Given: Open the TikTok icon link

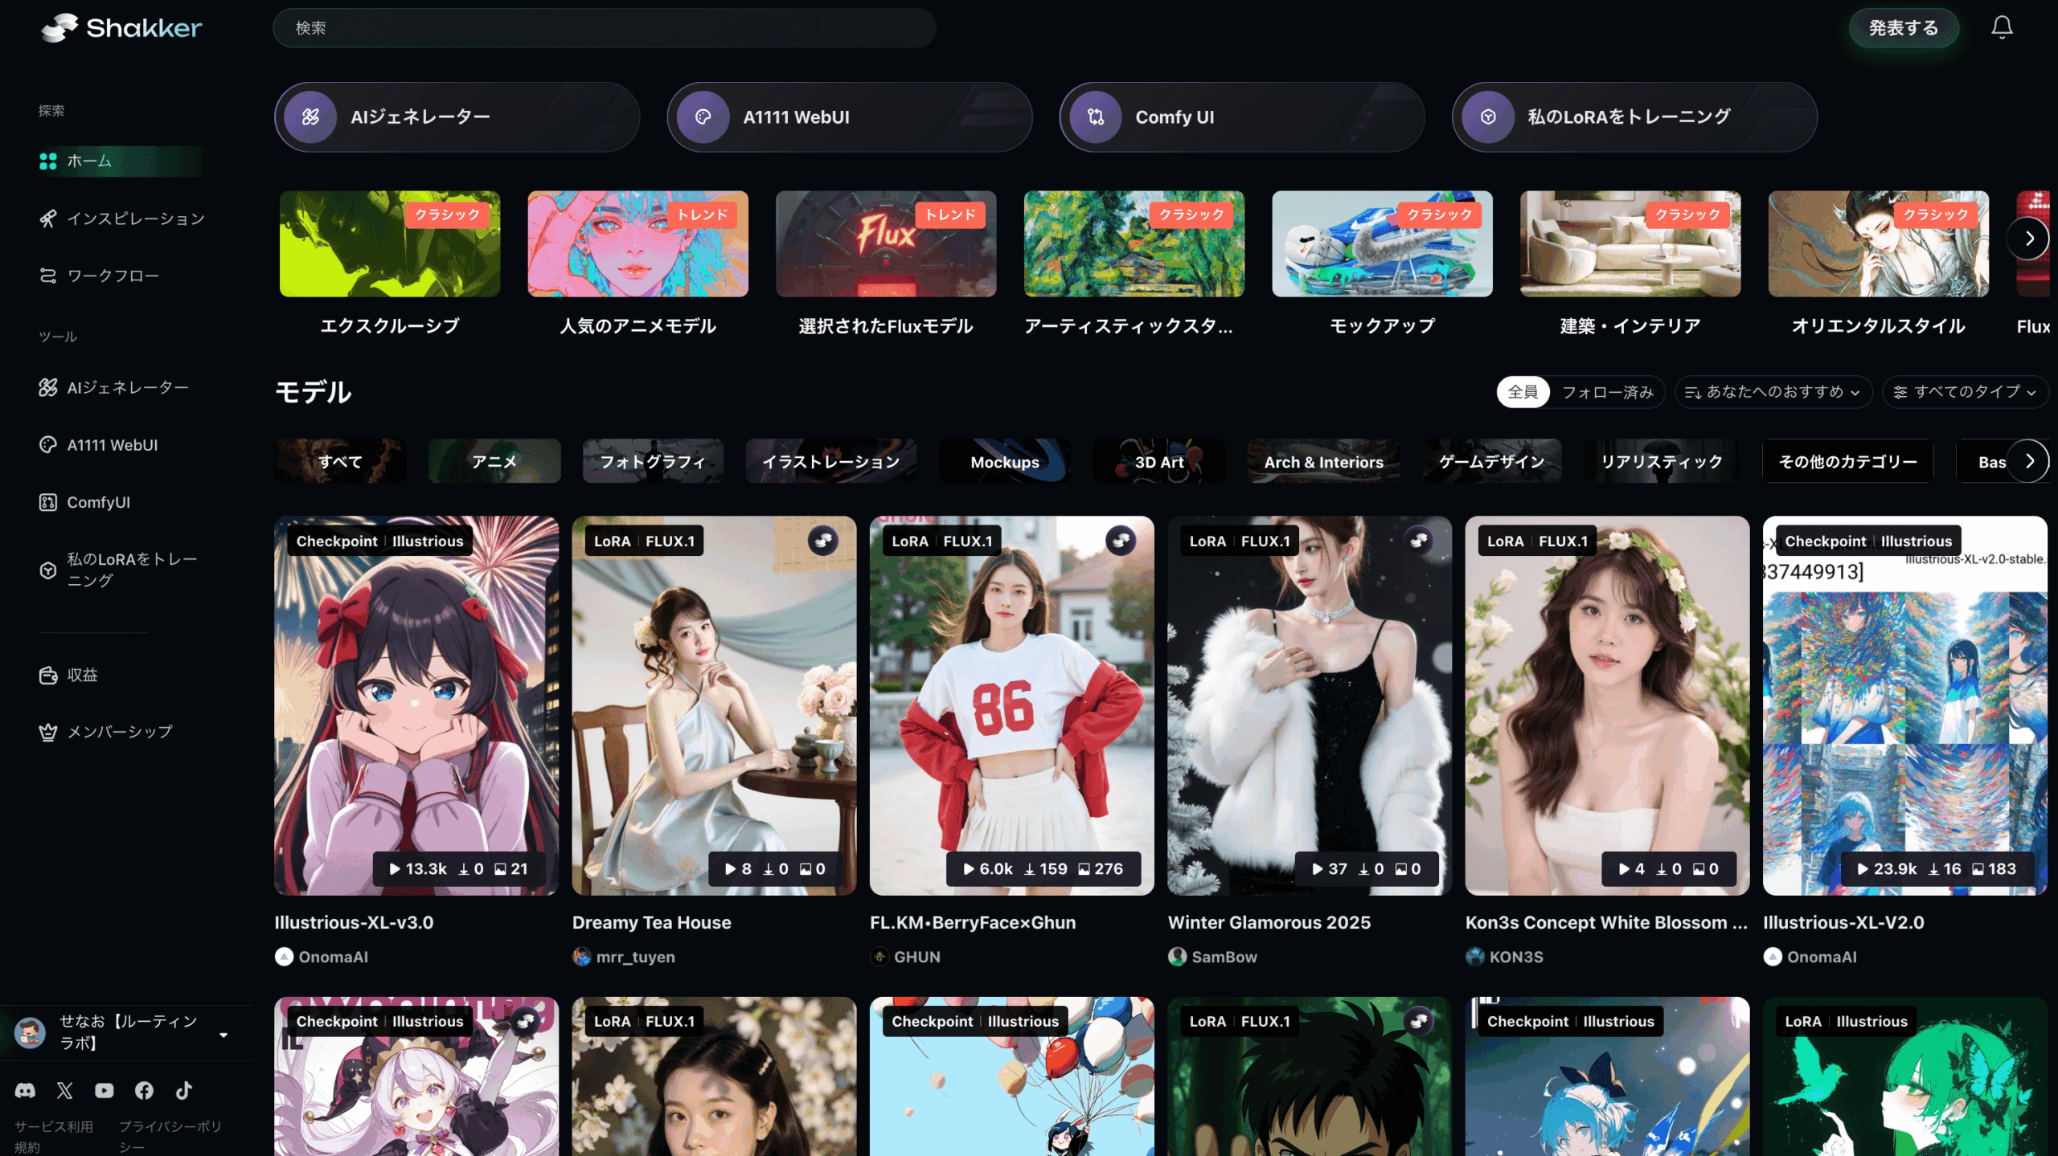Looking at the screenshot, I should 184,1090.
